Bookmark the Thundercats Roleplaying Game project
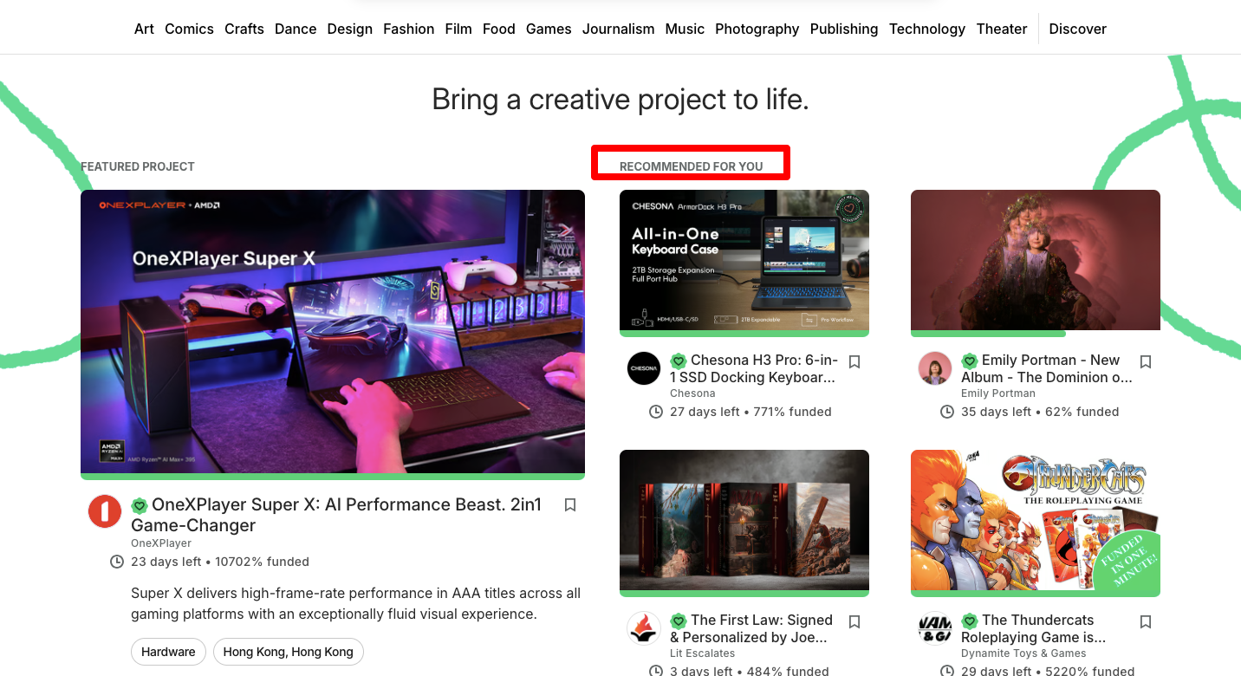1241x676 pixels. point(1146,621)
